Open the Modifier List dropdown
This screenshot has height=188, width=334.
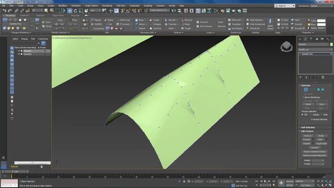[x=315, y=50]
